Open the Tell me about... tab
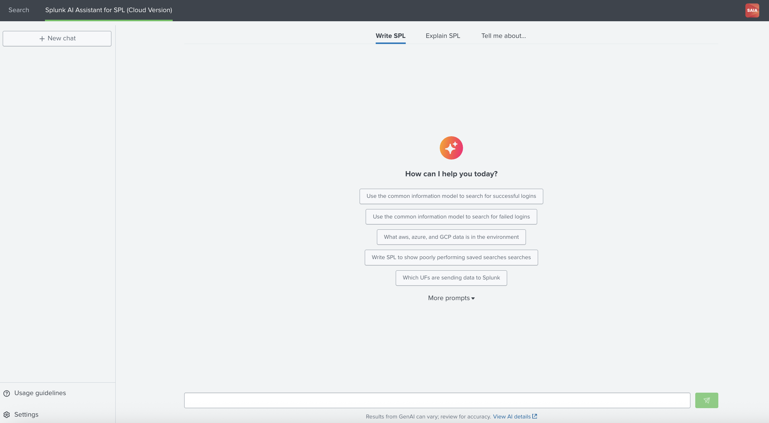Image resolution: width=769 pixels, height=423 pixels. (503, 36)
